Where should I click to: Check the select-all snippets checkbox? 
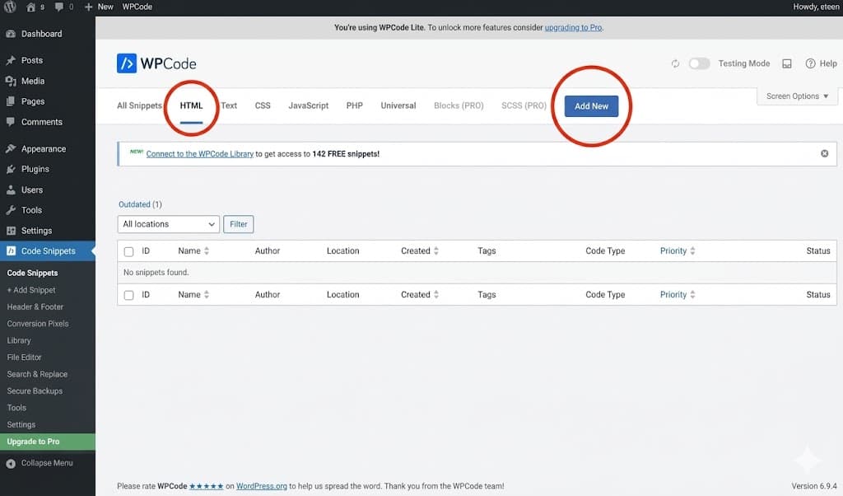click(x=129, y=250)
